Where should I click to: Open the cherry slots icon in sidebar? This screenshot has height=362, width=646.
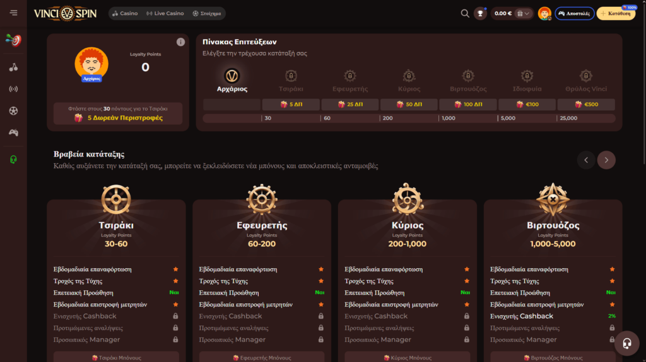tap(13, 67)
